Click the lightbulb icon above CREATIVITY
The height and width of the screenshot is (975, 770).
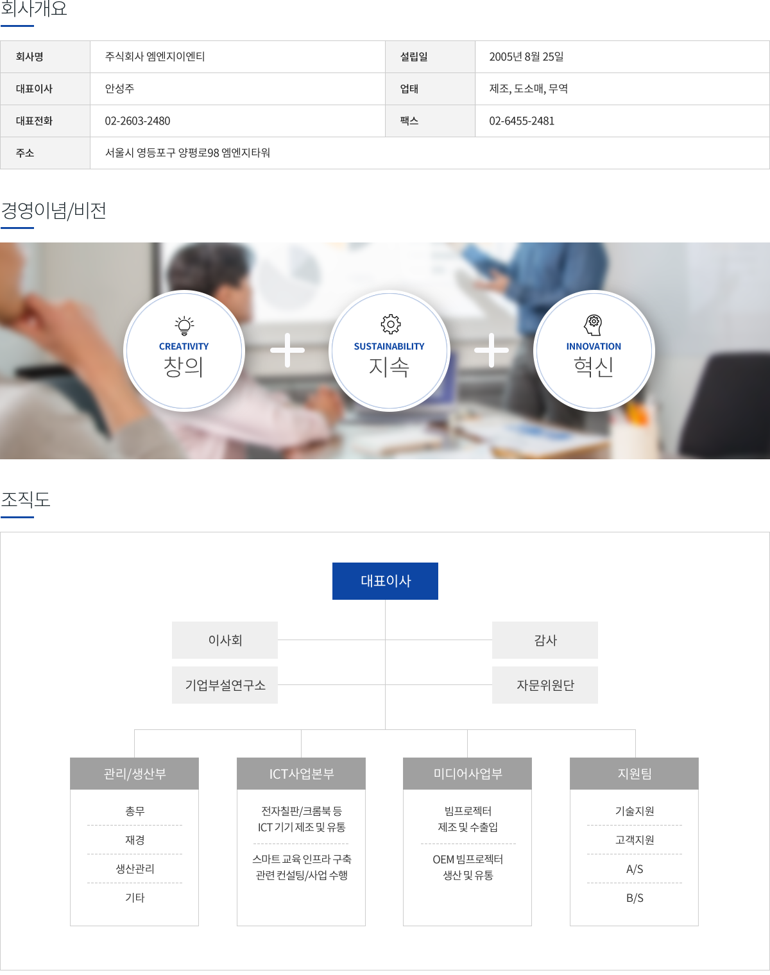click(x=185, y=325)
